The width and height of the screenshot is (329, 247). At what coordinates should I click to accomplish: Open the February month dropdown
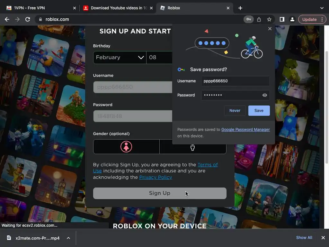point(120,57)
